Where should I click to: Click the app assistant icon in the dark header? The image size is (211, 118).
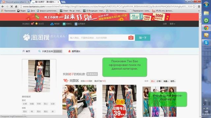point(76,24)
